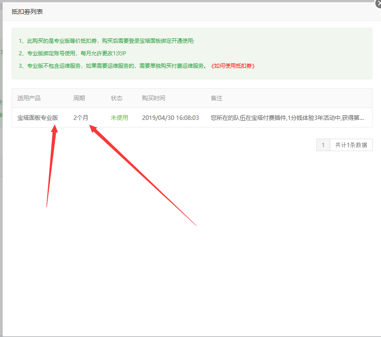Click the 抵扣券列表 dialog title

27,12
